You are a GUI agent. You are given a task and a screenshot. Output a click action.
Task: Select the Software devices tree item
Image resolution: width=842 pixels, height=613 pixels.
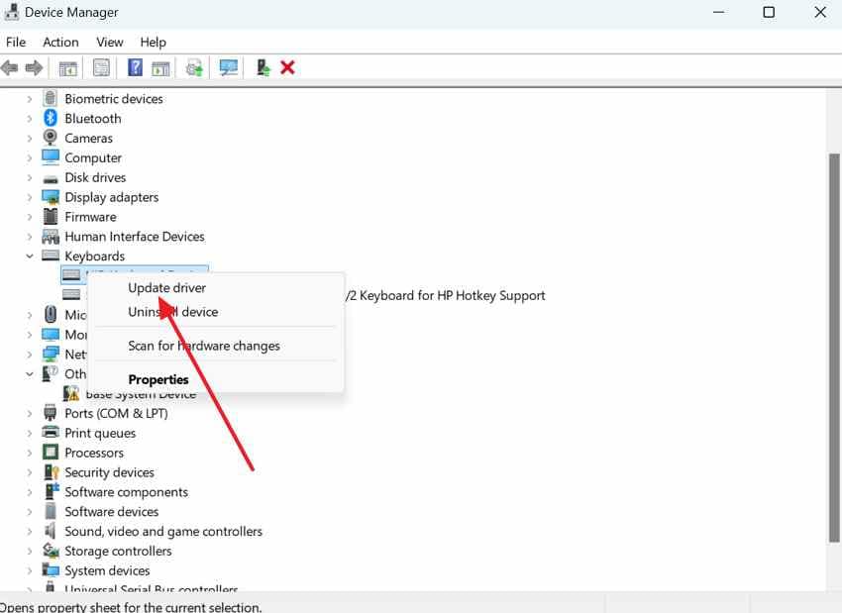click(x=112, y=512)
